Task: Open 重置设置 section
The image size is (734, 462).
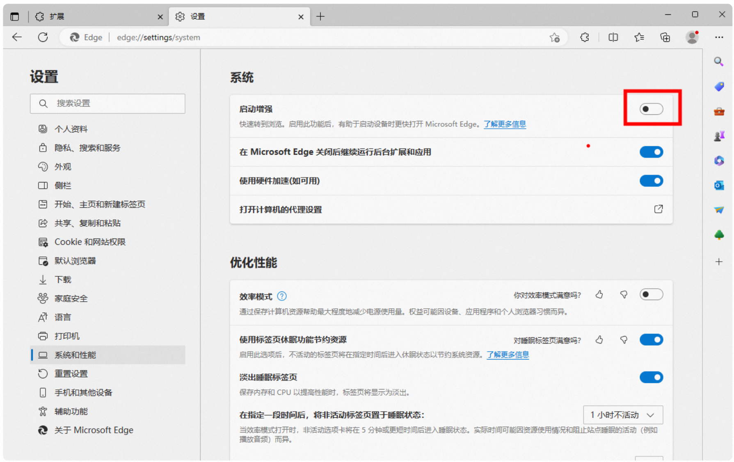Action: (108, 374)
